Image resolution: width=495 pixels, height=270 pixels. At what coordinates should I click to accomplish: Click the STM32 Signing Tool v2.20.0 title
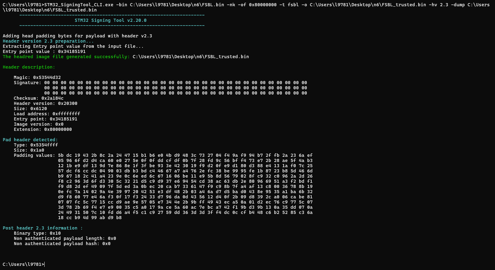point(110,20)
